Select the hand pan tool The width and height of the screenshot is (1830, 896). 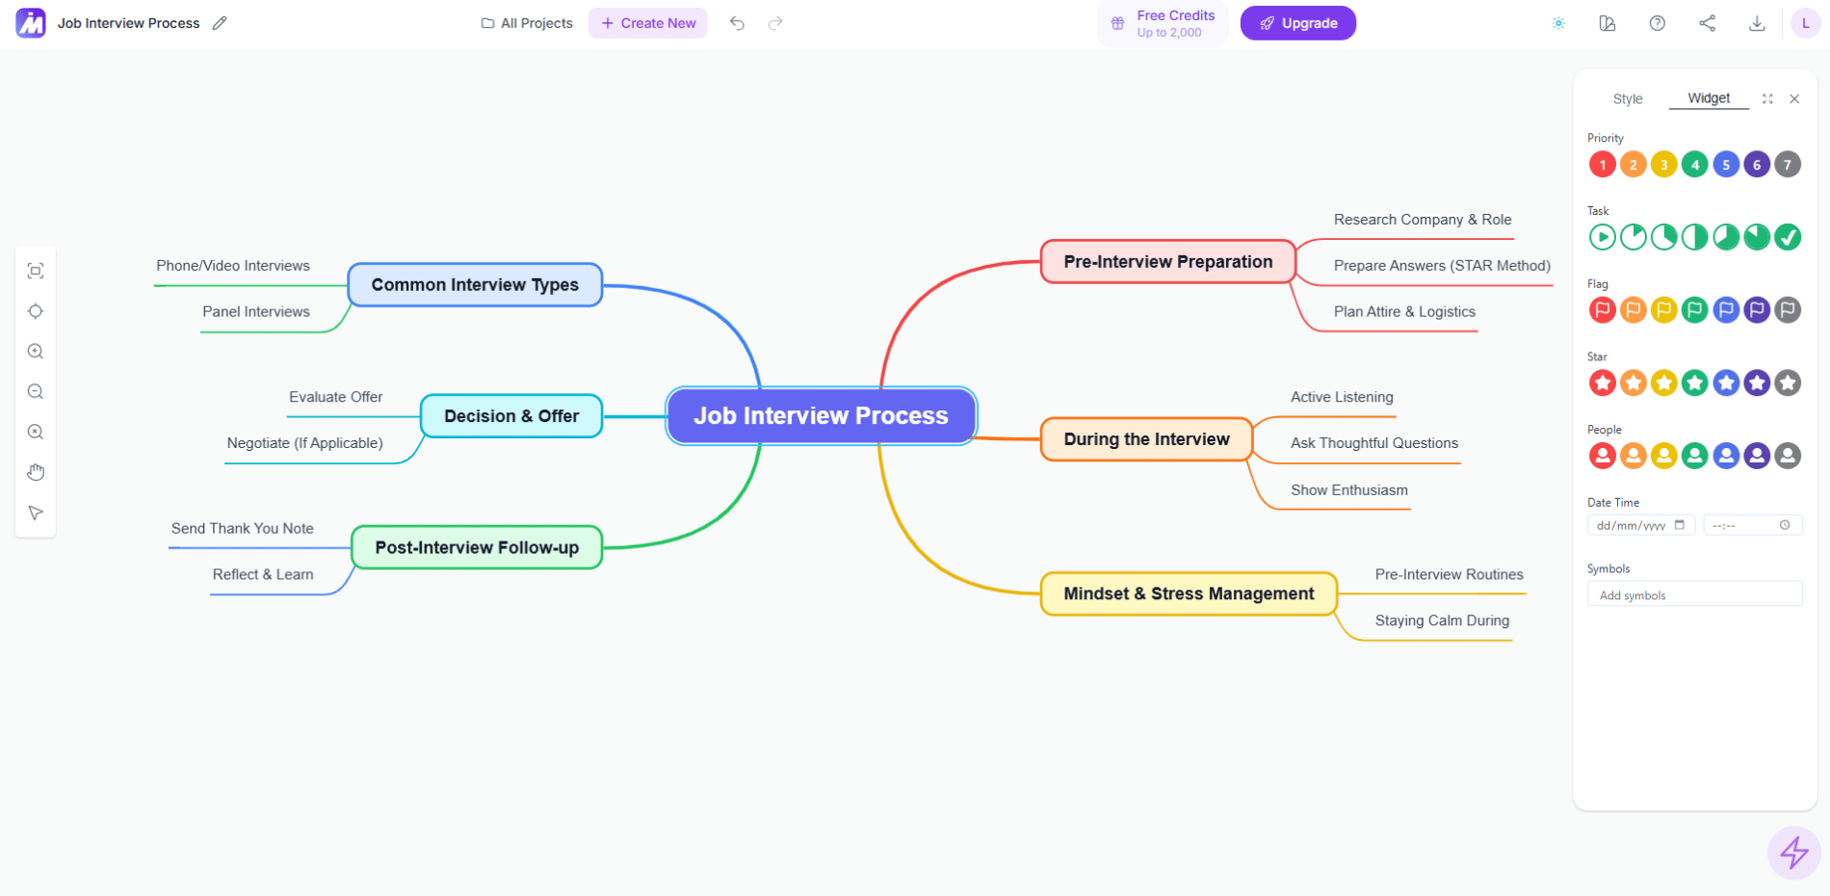tap(36, 471)
